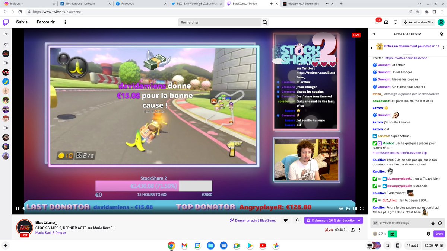Open the Mario Kart 8 Deluxe category link
This screenshot has width=447, height=251.
coord(50,233)
